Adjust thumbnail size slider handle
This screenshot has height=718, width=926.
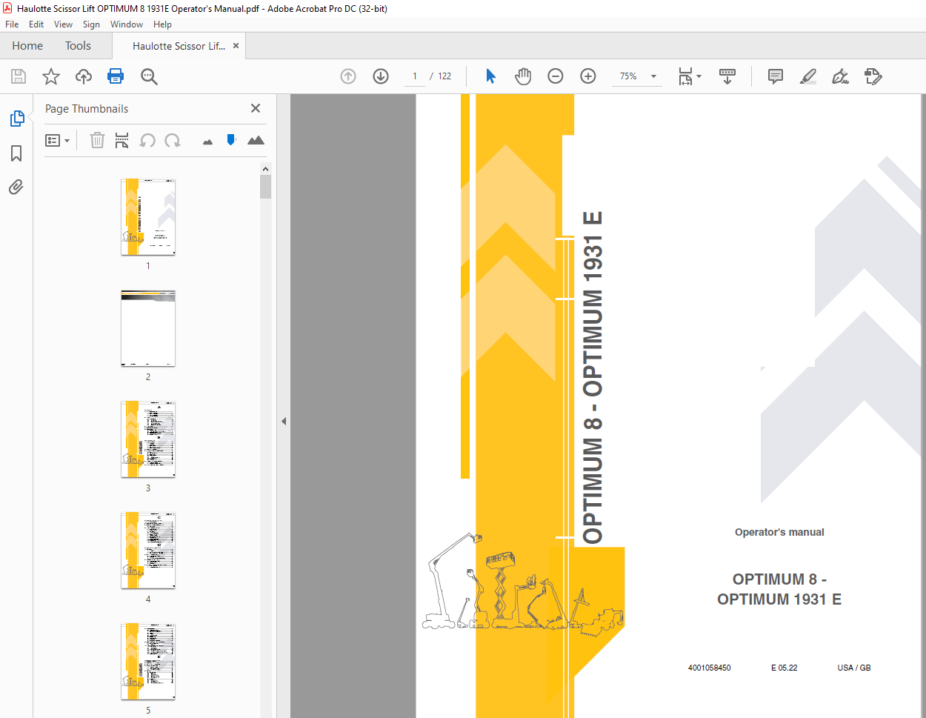pyautogui.click(x=231, y=139)
